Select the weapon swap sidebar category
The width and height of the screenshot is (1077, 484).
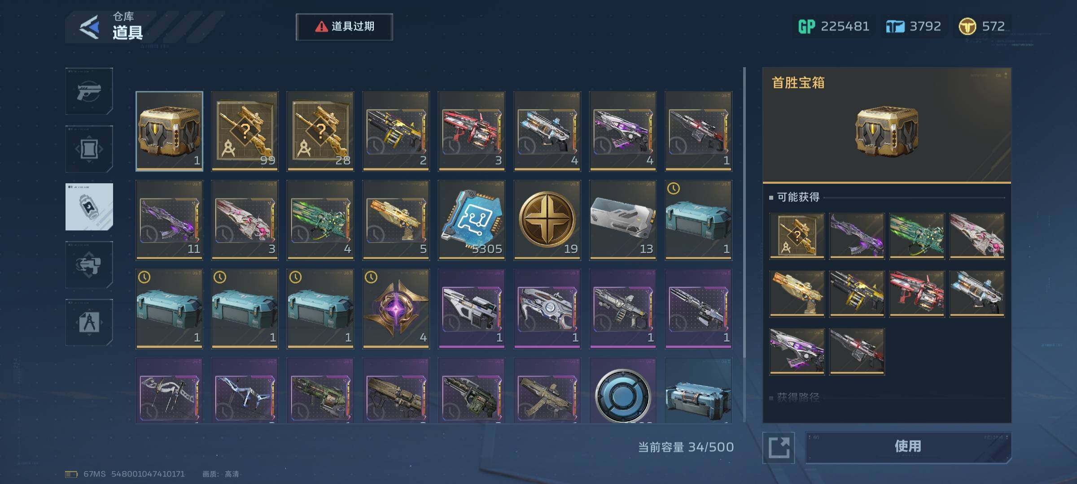(89, 264)
